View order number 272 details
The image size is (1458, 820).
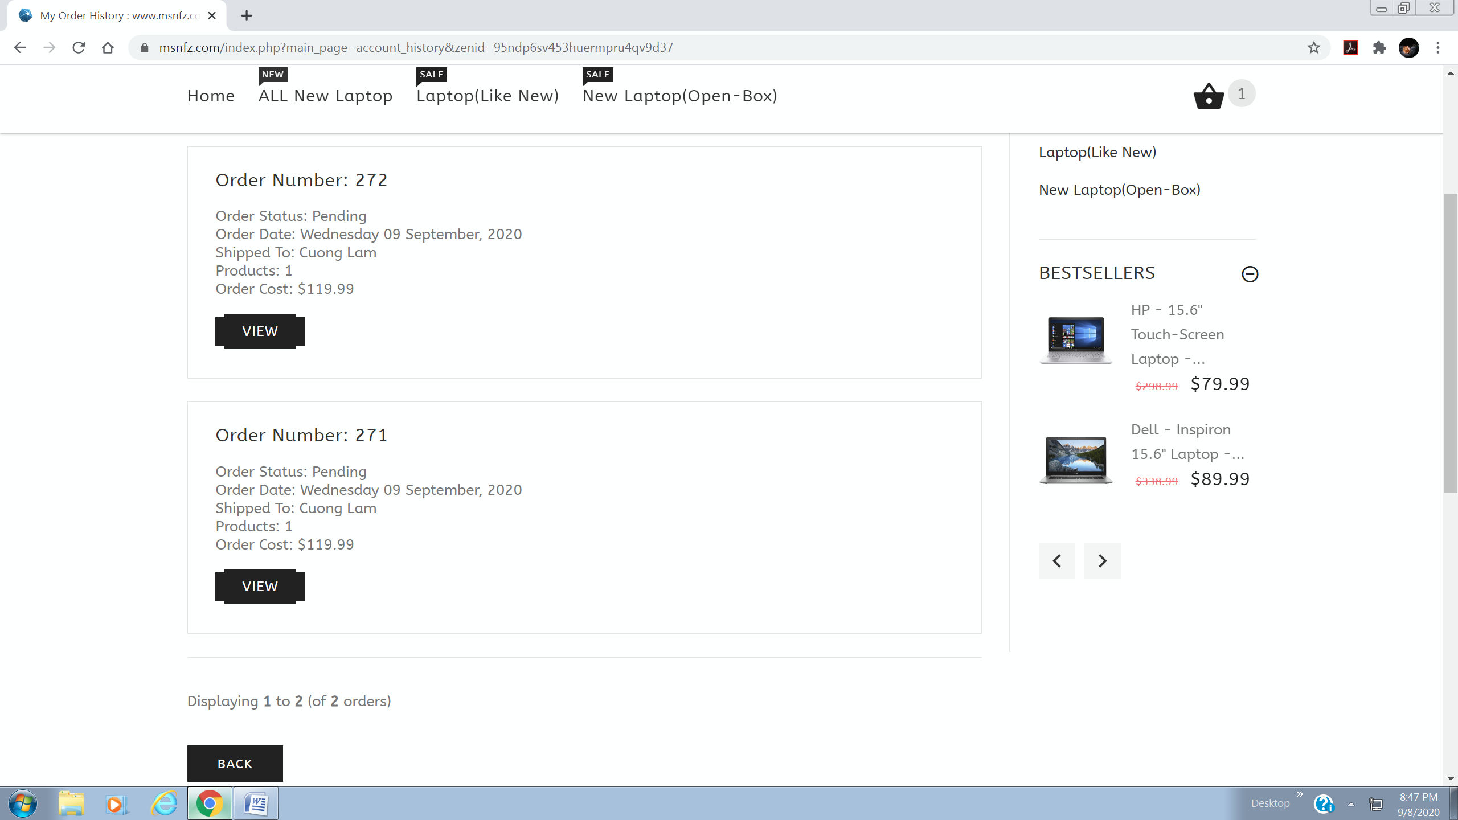point(260,331)
